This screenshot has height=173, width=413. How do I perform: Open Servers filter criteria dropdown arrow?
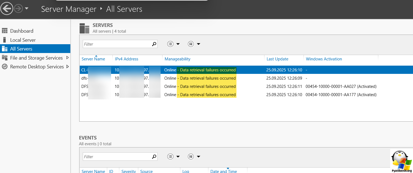178,44
